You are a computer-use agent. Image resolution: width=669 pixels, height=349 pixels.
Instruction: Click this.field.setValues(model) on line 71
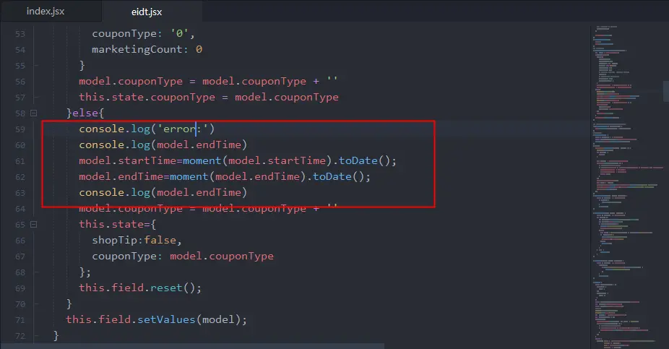(x=156, y=319)
